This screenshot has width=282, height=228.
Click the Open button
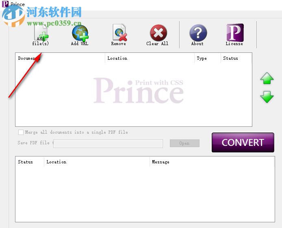[x=184, y=143]
